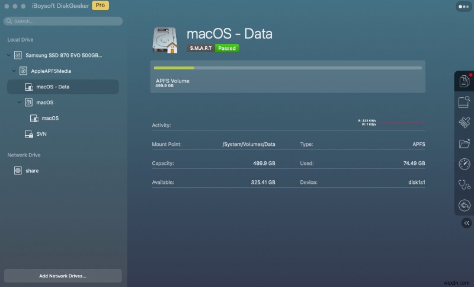Click the disk usage progress bar

[x=287, y=68]
